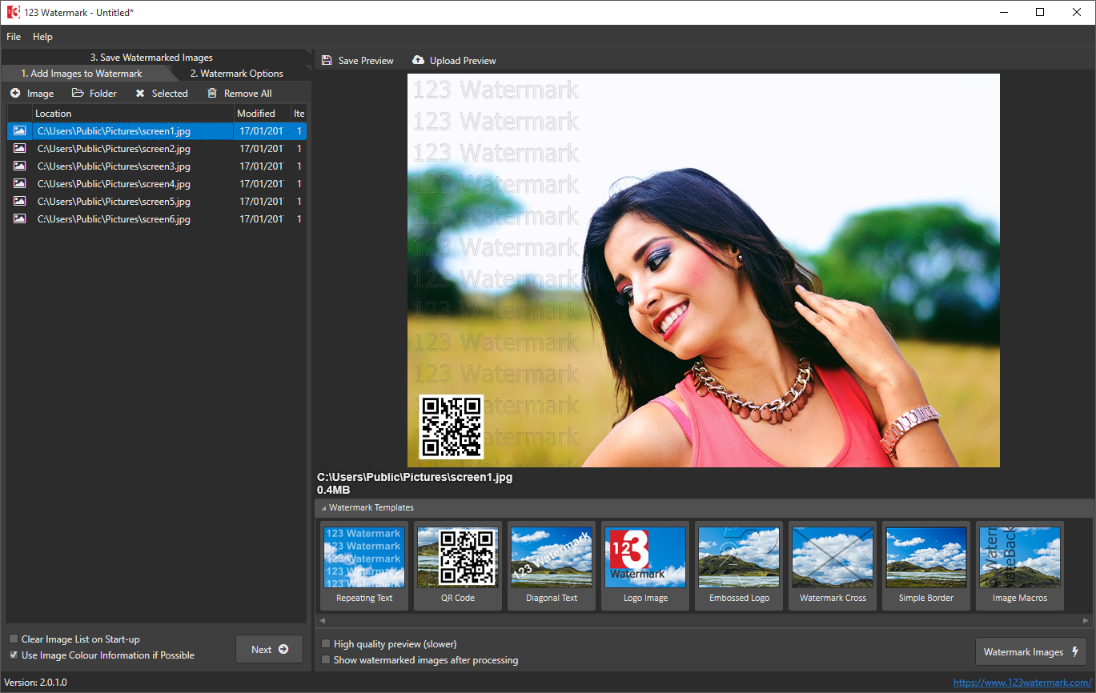The width and height of the screenshot is (1096, 693).
Task: Tick Show watermarked images after processing
Action: 326,660
